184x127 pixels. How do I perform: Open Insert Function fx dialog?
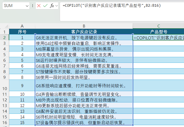pyautogui.click(x=52, y=6)
